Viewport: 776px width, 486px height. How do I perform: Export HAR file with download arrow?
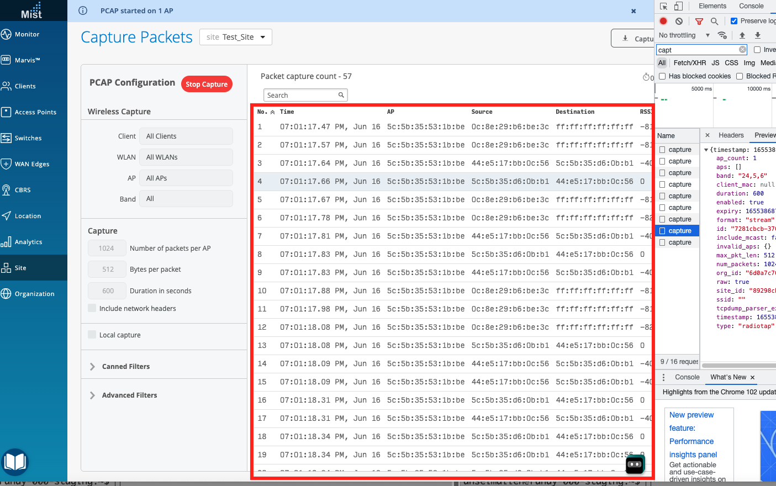(758, 35)
